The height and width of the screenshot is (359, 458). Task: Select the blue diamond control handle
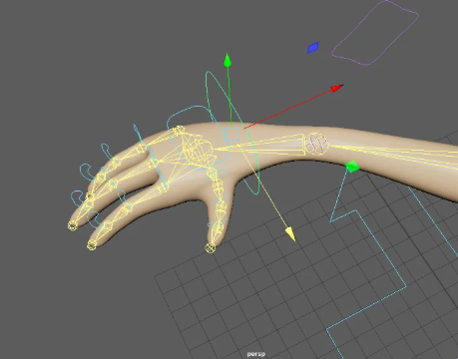point(313,48)
